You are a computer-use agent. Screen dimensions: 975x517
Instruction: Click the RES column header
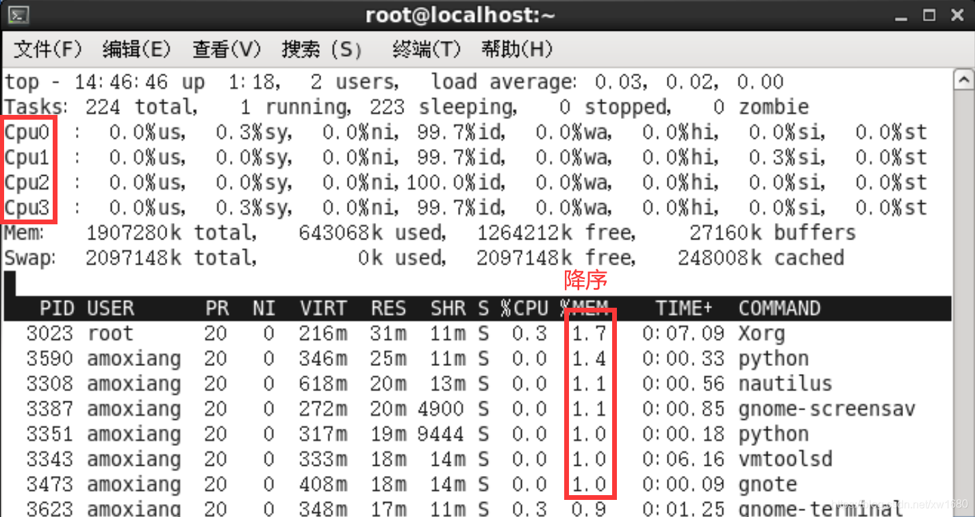pos(388,308)
